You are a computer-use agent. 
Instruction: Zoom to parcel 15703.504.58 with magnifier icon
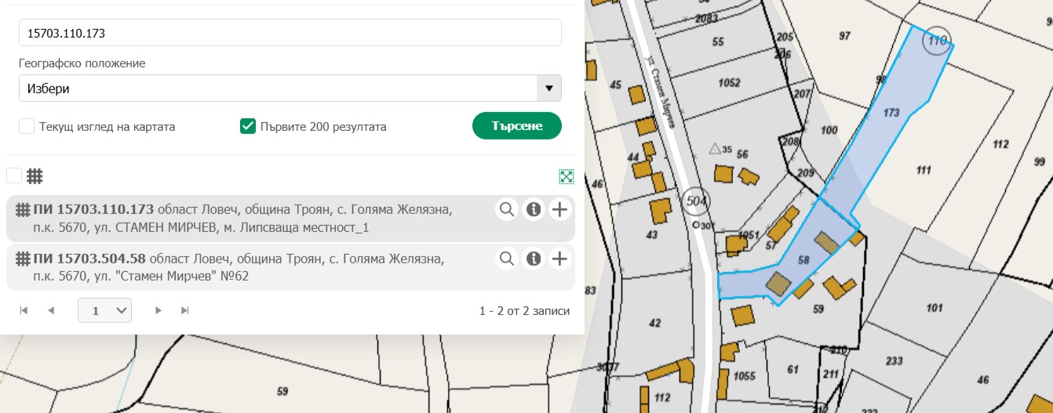[x=507, y=259]
